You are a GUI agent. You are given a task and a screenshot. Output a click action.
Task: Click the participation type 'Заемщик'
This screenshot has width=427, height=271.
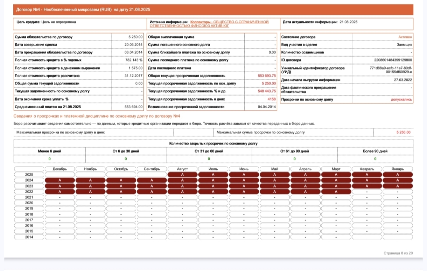pos(405,44)
